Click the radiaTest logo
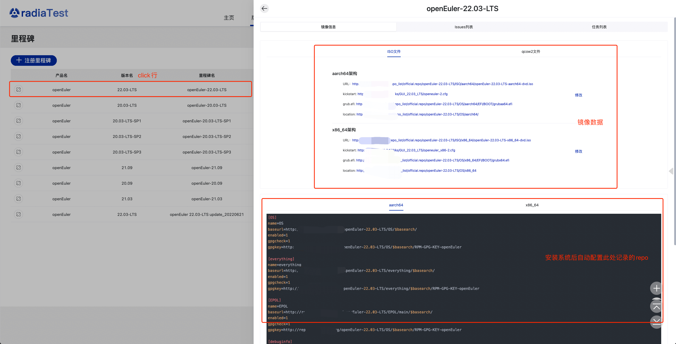Image resolution: width=676 pixels, height=344 pixels. click(x=39, y=13)
